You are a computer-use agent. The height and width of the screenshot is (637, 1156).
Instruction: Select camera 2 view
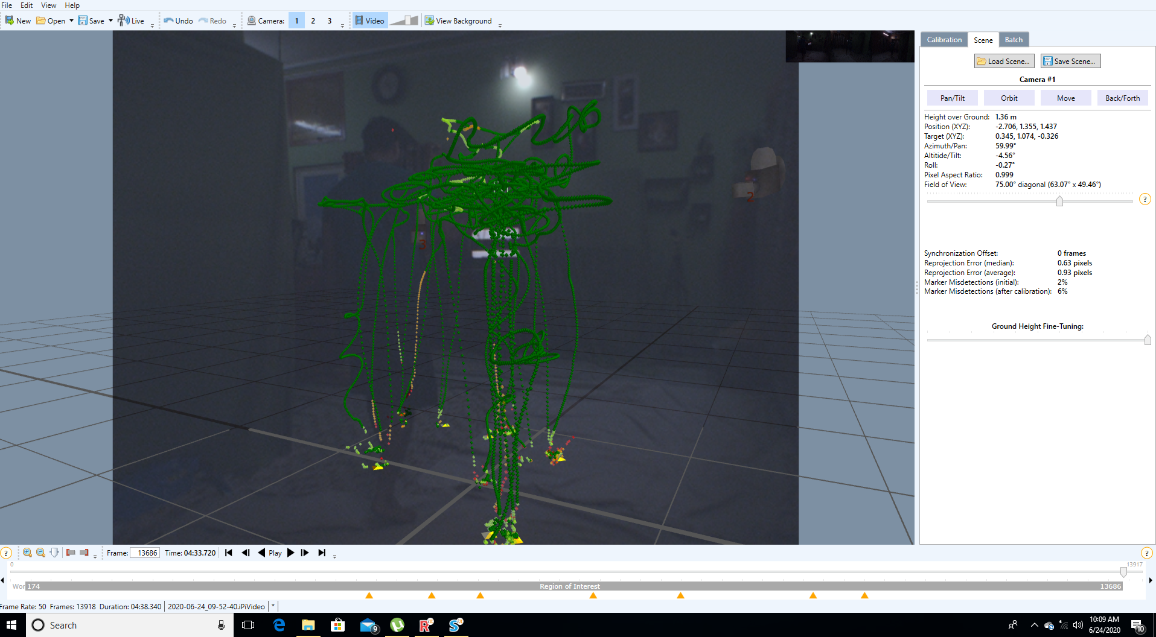(313, 21)
